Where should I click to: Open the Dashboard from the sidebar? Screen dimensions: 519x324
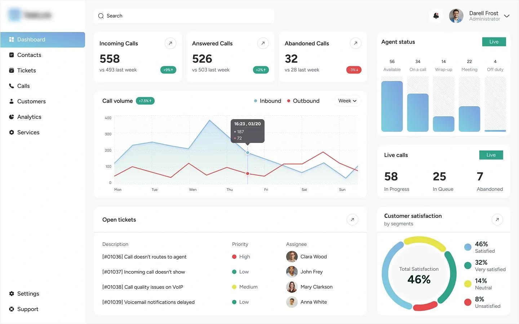[x=31, y=40]
